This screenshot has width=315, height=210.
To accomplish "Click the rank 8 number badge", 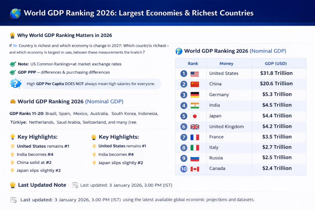I will (184, 148).
